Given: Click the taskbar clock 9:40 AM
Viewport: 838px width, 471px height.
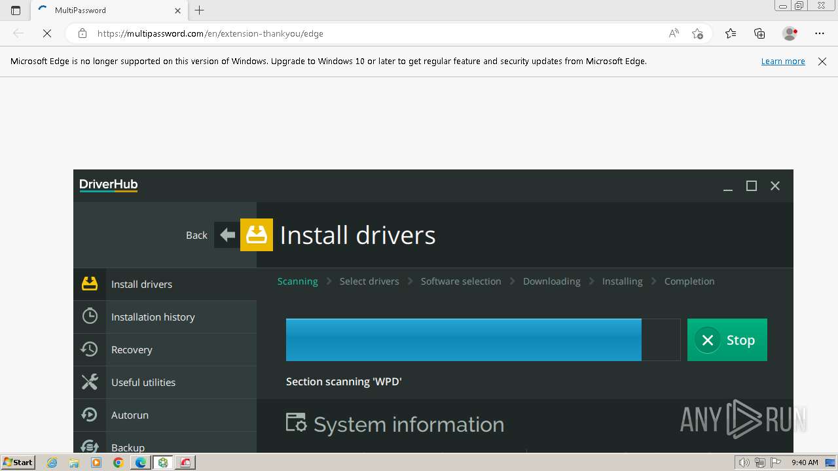Looking at the screenshot, I should pyautogui.click(x=805, y=462).
